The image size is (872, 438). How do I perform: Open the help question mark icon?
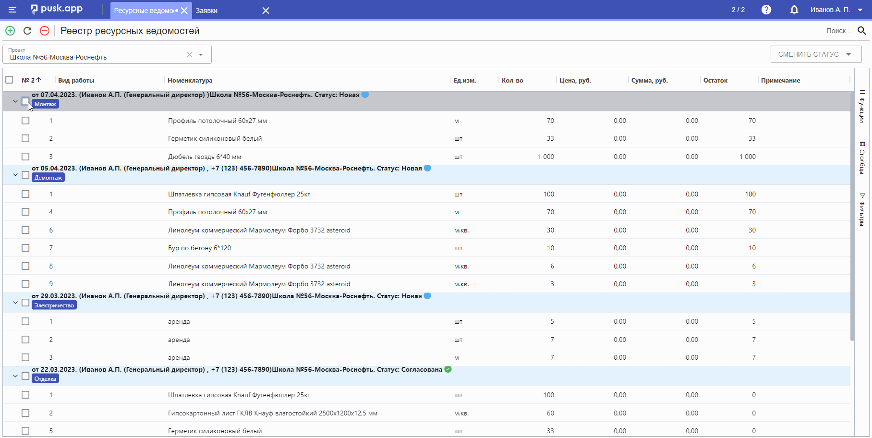click(766, 10)
